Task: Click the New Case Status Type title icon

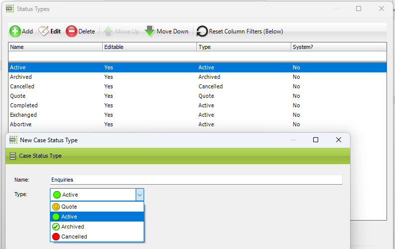Action: 13,140
